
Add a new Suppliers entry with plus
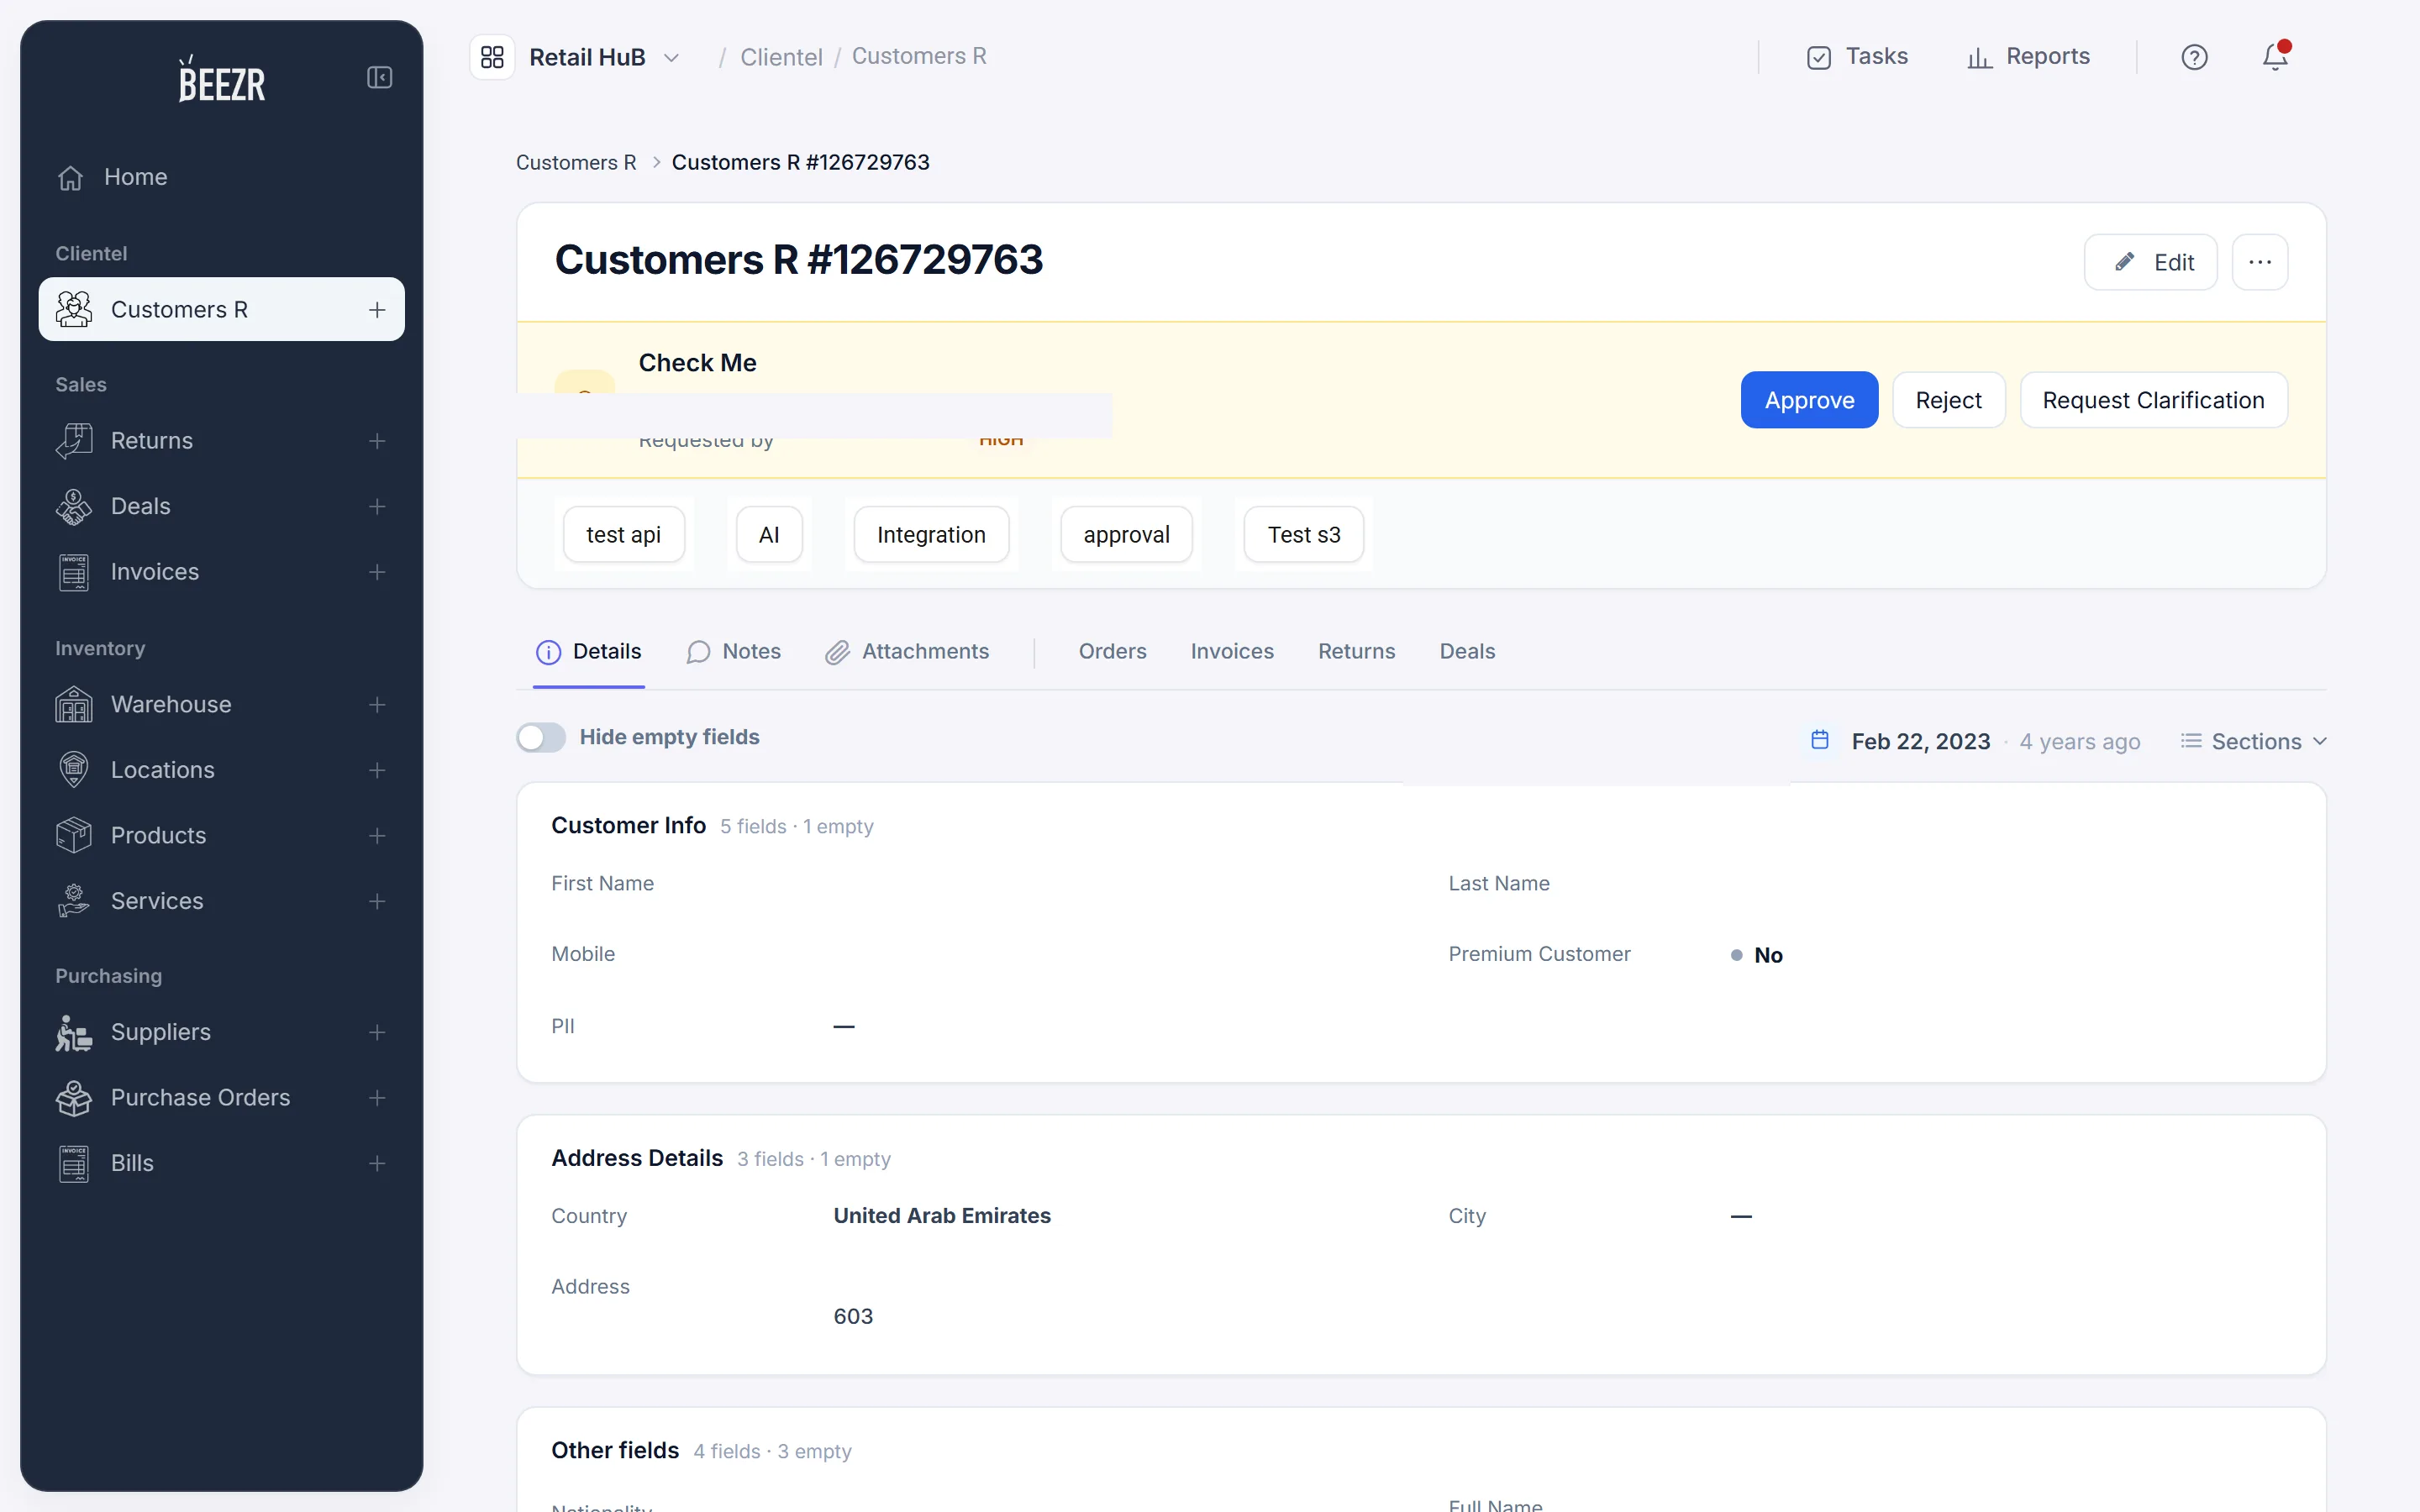[x=377, y=1032]
